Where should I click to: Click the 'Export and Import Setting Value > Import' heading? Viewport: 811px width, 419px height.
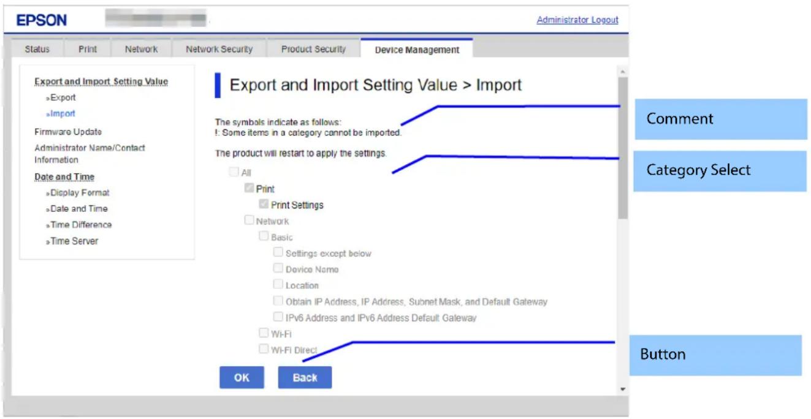tap(375, 85)
